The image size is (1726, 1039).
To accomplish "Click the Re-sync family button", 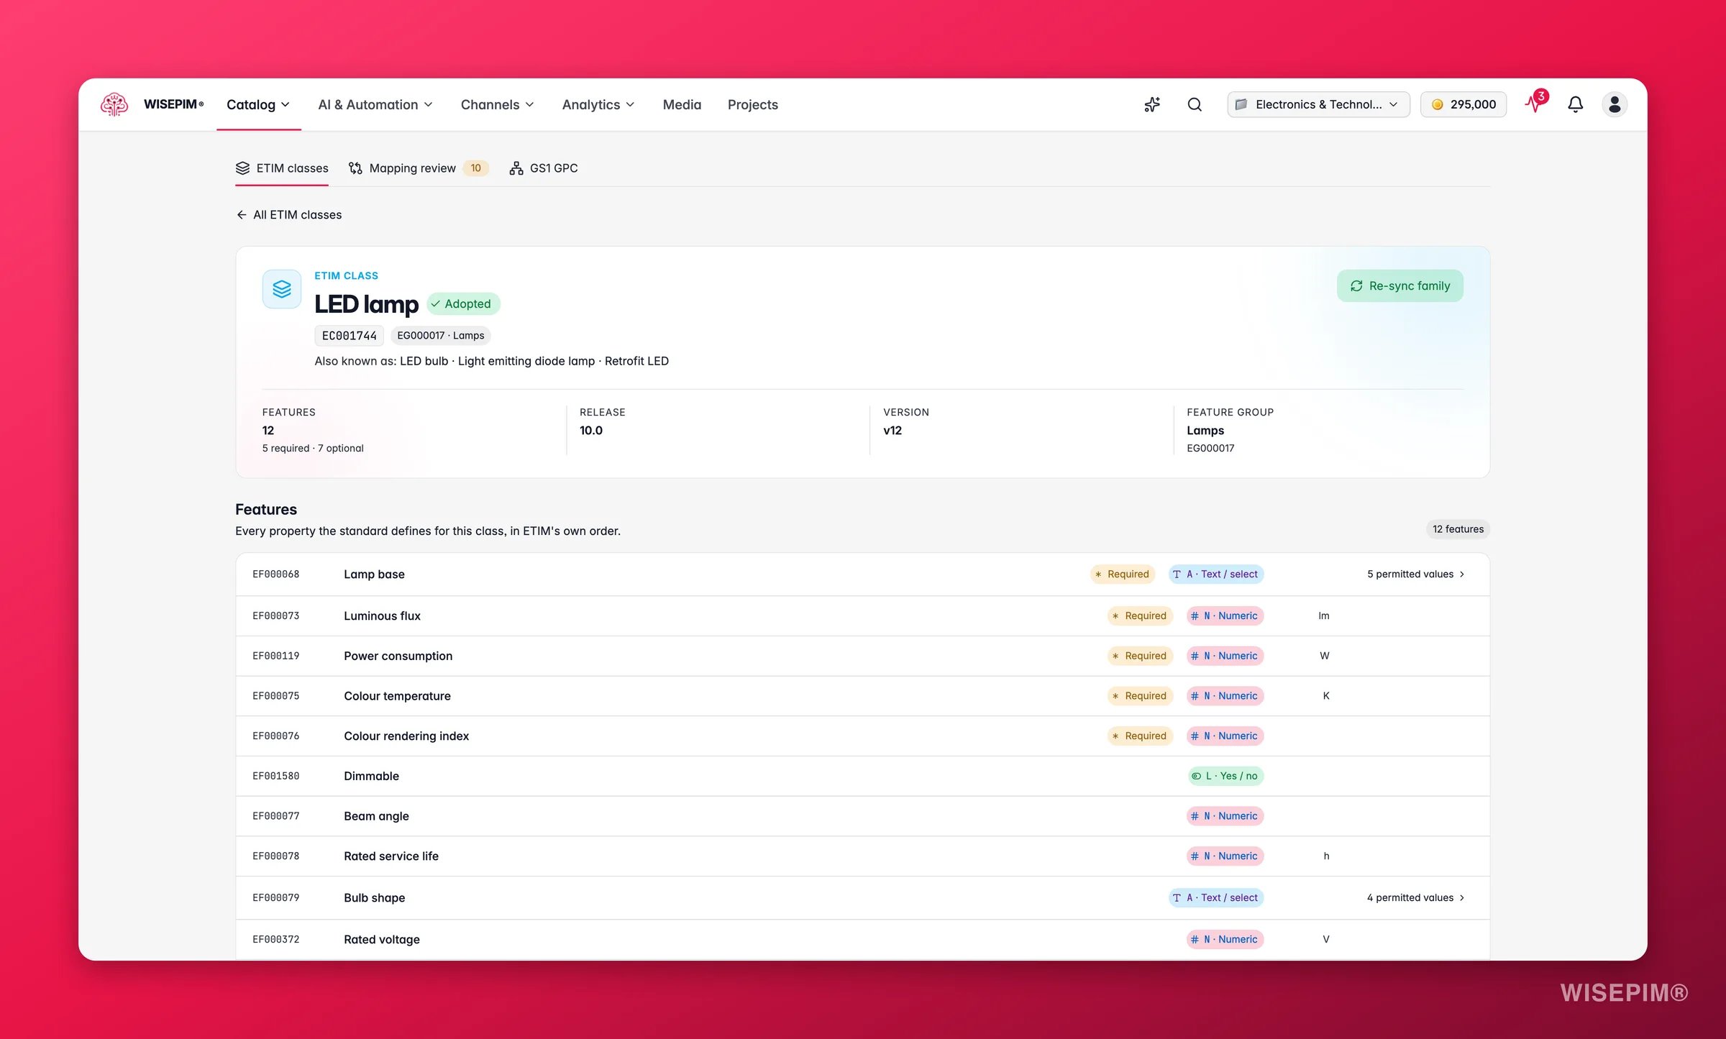I will coord(1399,285).
